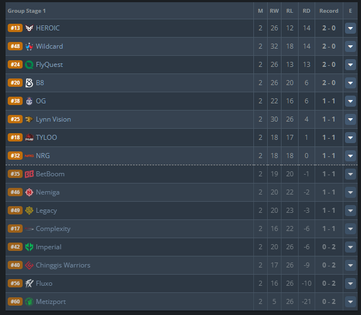Expand OG row dropdown arrow
Screen dimensions: 361x315
coord(351,101)
